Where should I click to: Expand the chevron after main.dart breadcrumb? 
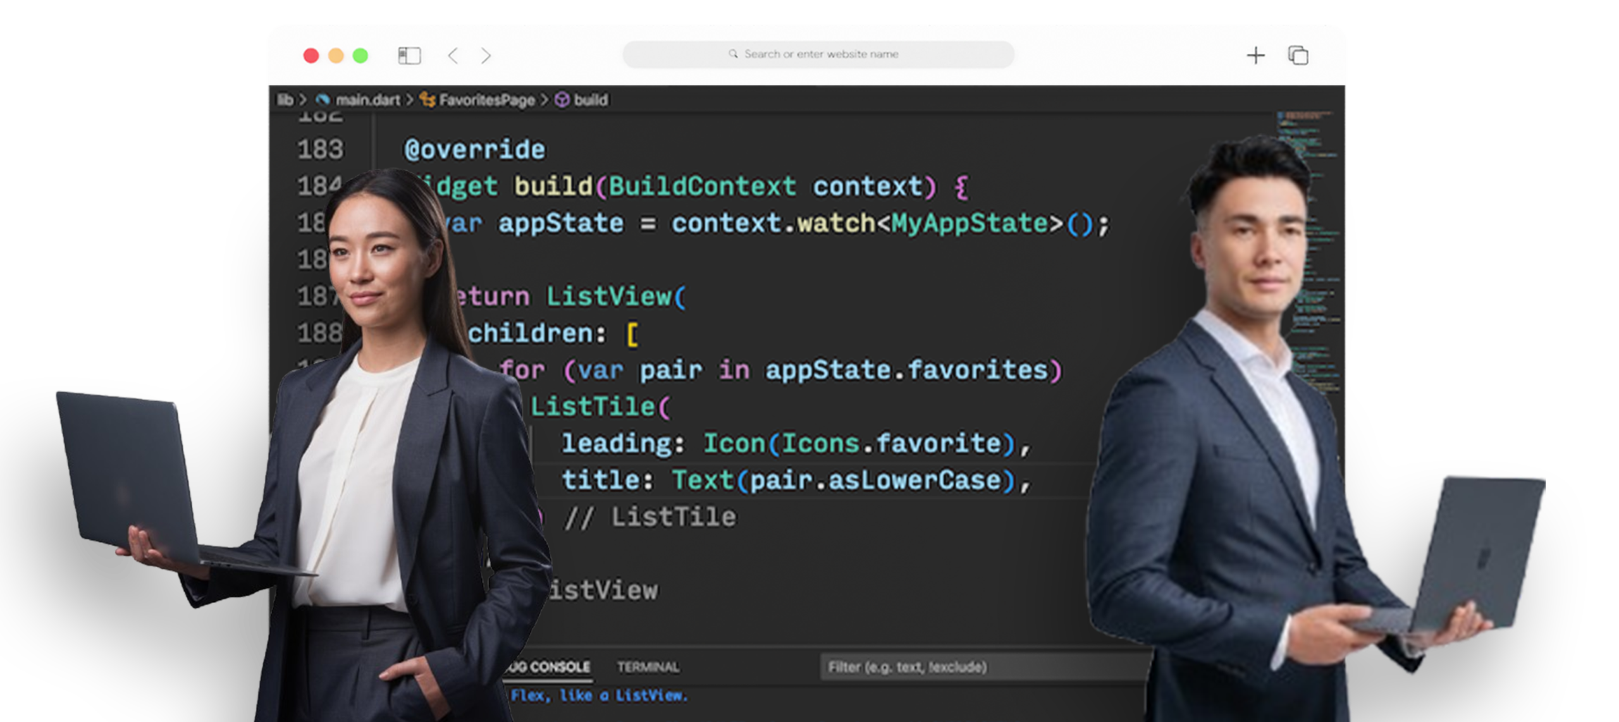click(410, 100)
